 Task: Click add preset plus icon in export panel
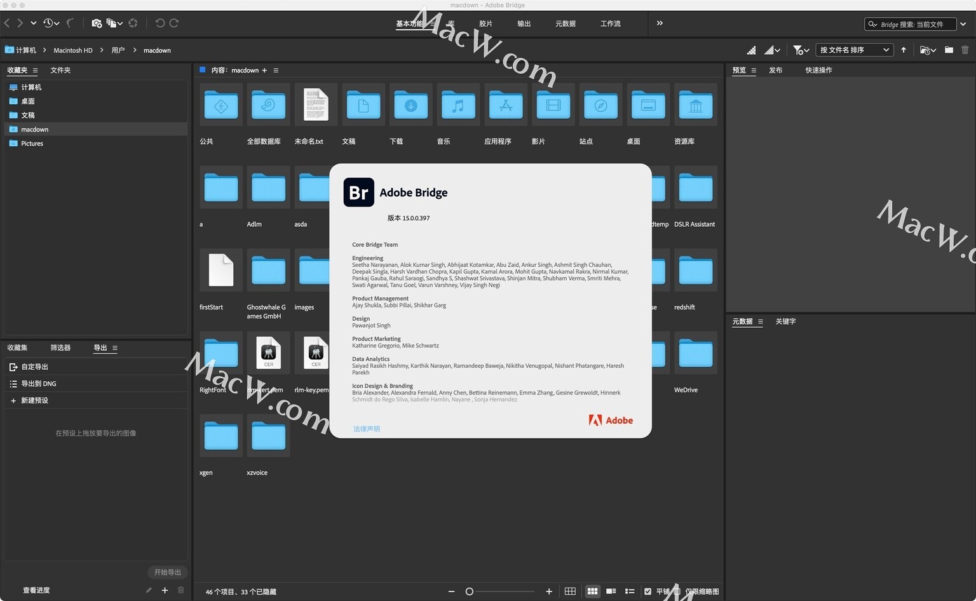pyautogui.click(x=165, y=590)
